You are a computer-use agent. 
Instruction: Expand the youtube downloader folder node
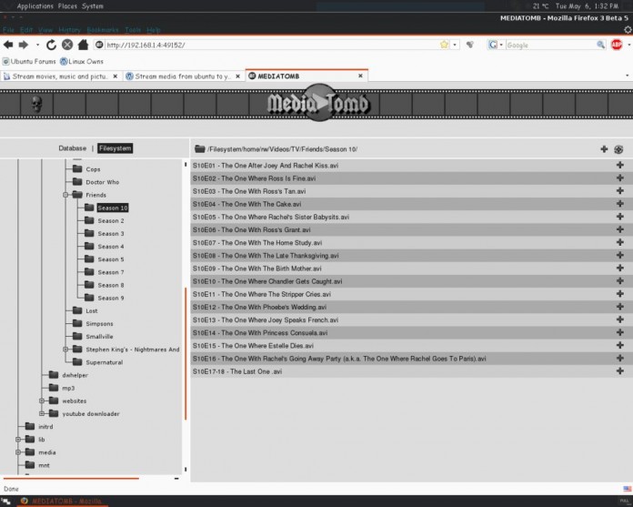[x=42, y=413]
